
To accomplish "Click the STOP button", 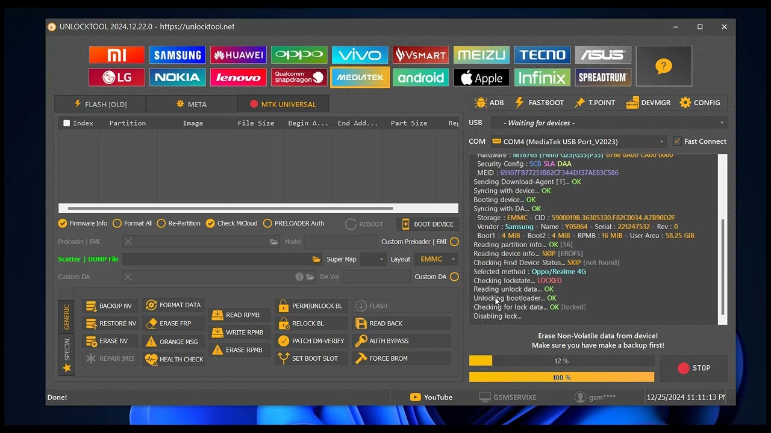I will click(x=694, y=368).
